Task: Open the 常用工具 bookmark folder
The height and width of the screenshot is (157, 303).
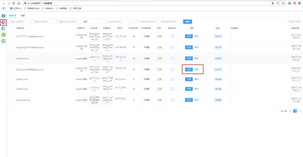Action: pos(75,8)
